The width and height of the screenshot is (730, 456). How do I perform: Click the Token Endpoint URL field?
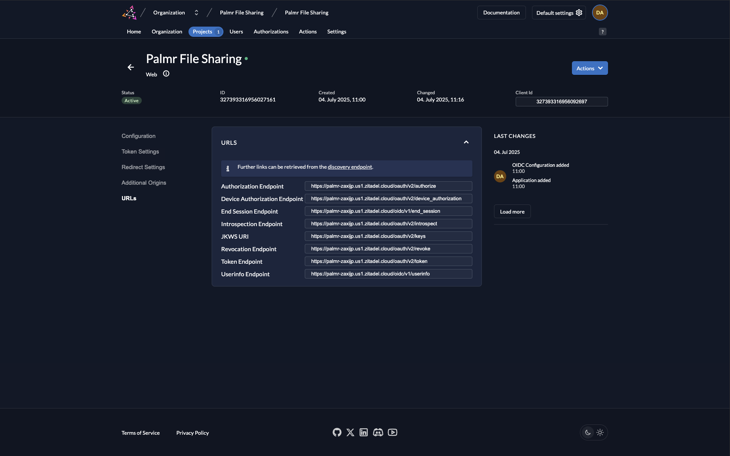[x=388, y=261]
